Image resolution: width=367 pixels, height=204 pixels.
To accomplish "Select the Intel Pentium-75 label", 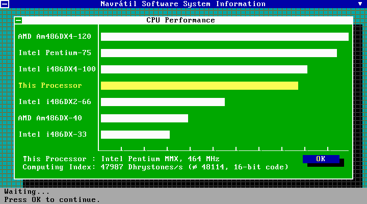I will (x=55, y=53).
